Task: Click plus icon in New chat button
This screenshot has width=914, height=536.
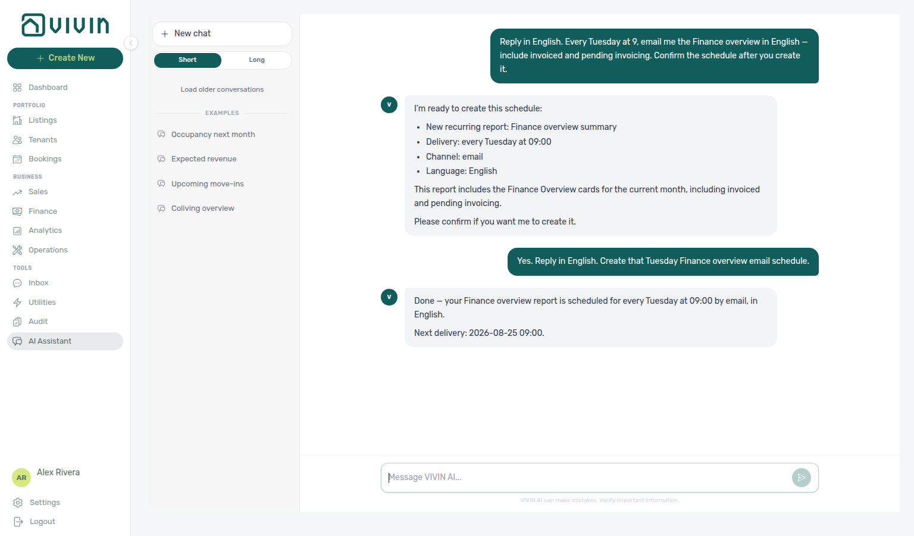Action: click(165, 34)
